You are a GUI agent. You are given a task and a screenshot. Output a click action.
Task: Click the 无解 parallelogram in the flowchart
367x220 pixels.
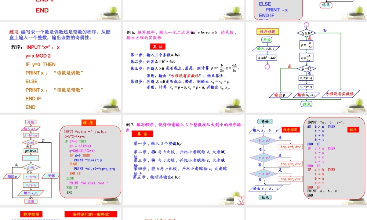(51, 176)
